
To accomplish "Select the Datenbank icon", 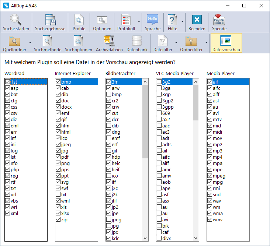I will (x=137, y=41).
